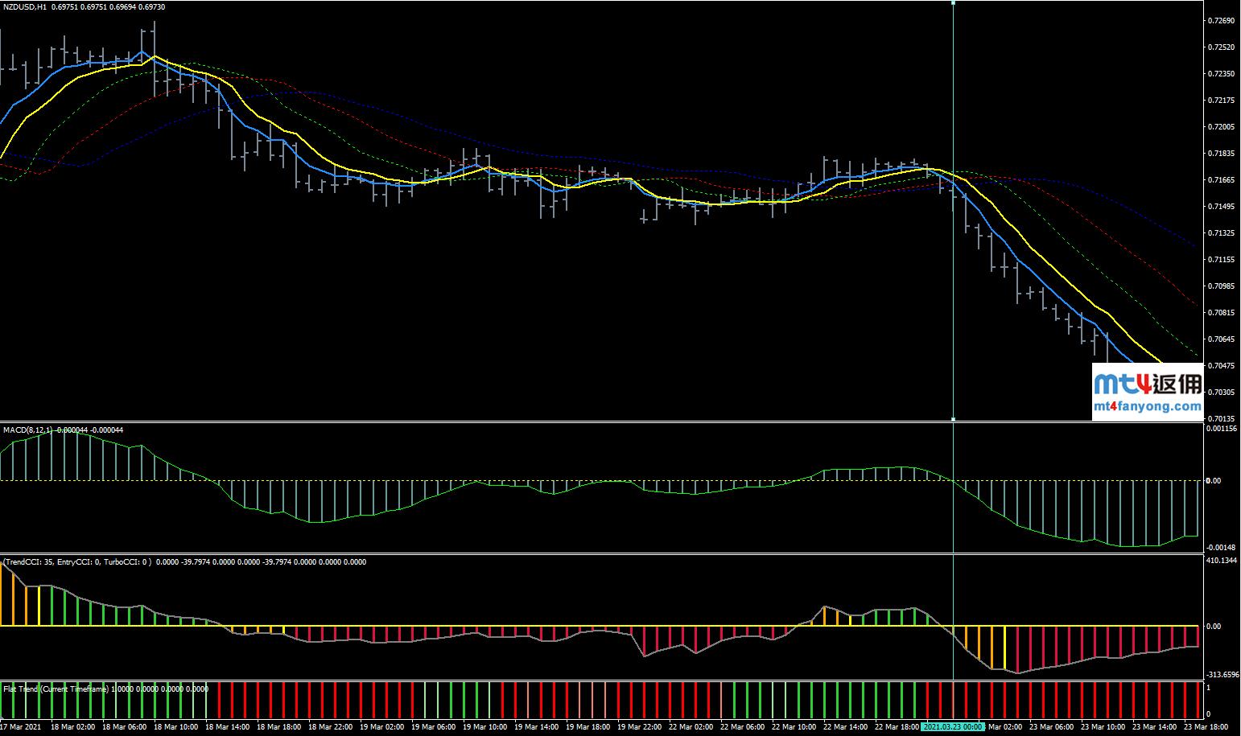
Task: Select the highlighted 2021.03.23 00:00 date marker
Action: point(952,726)
